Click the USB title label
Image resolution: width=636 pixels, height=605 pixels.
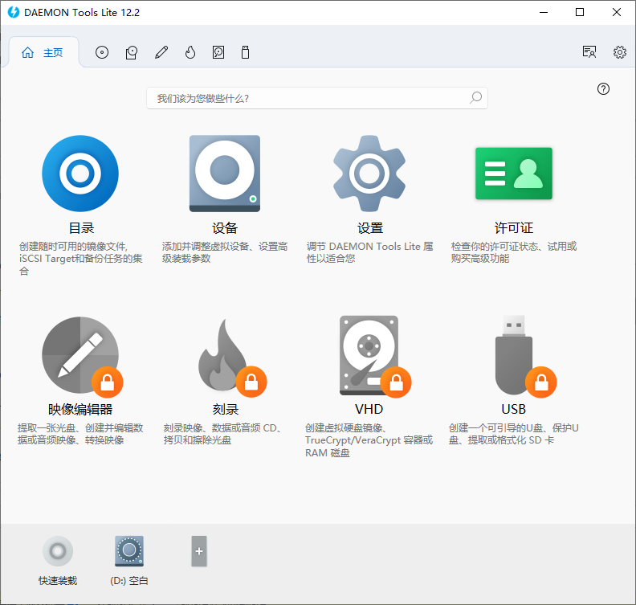coord(513,410)
